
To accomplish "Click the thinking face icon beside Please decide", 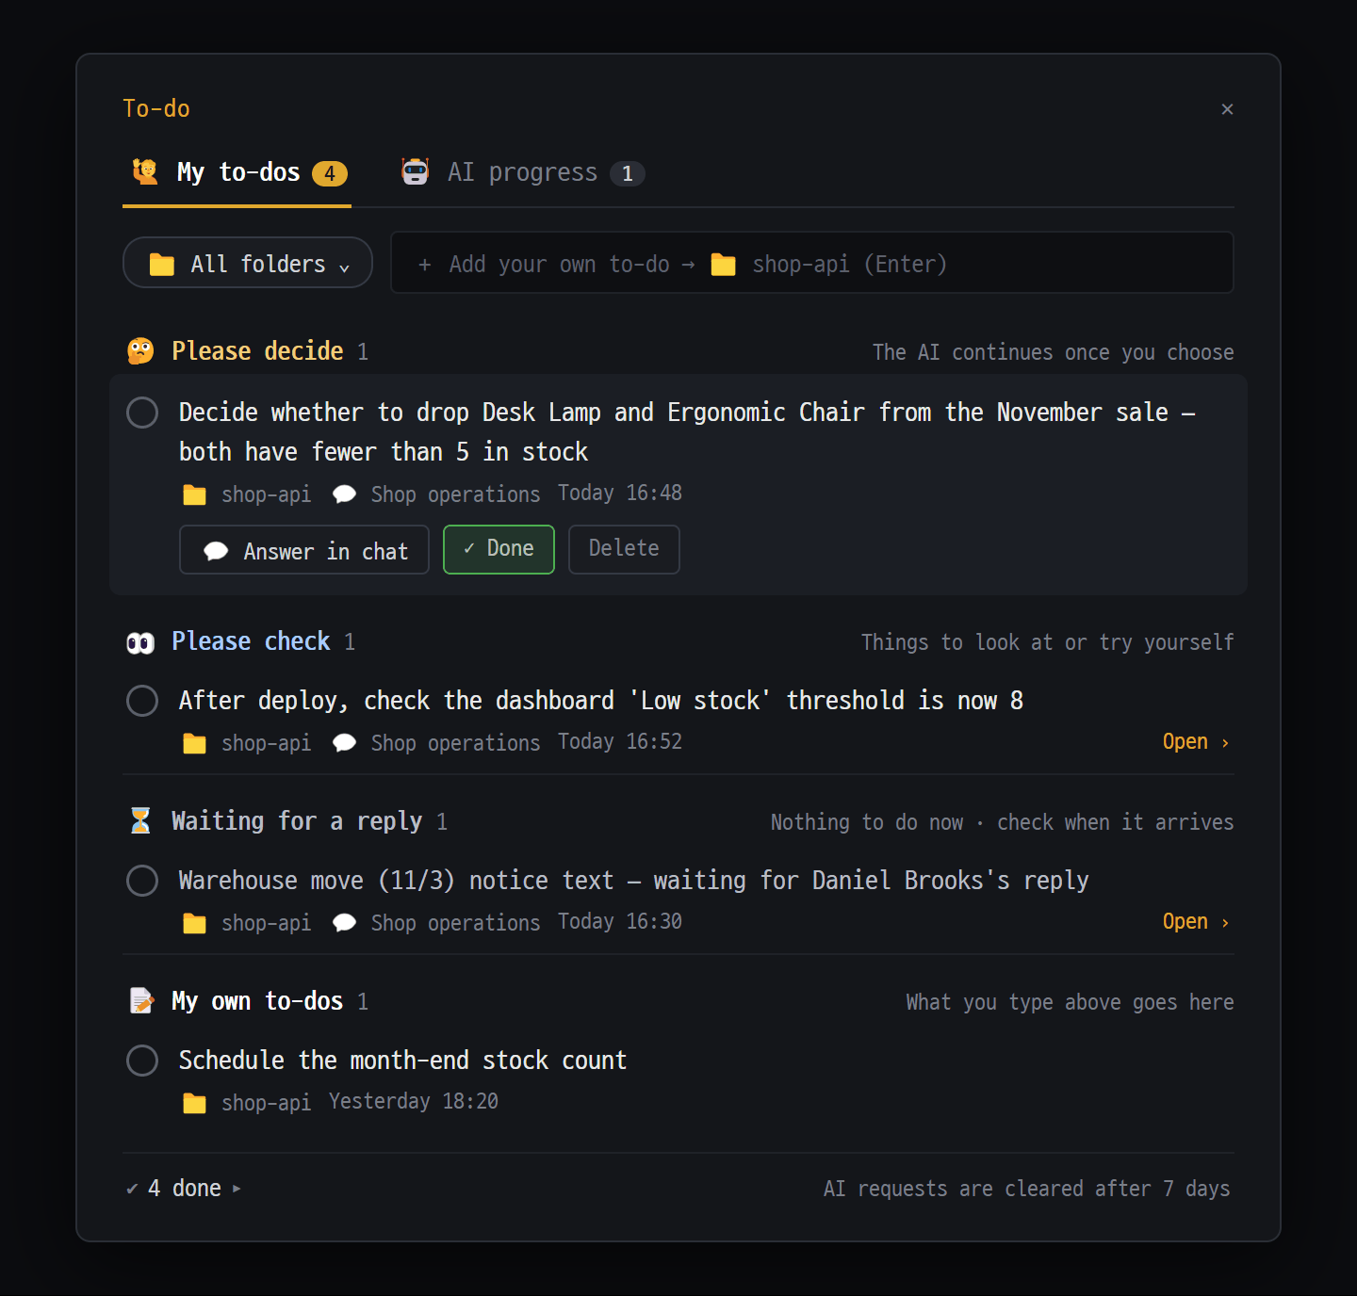I will 140,351.
